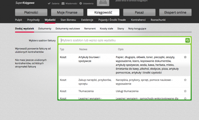
Task: Click the Nazwa column header
Action: (83, 49)
